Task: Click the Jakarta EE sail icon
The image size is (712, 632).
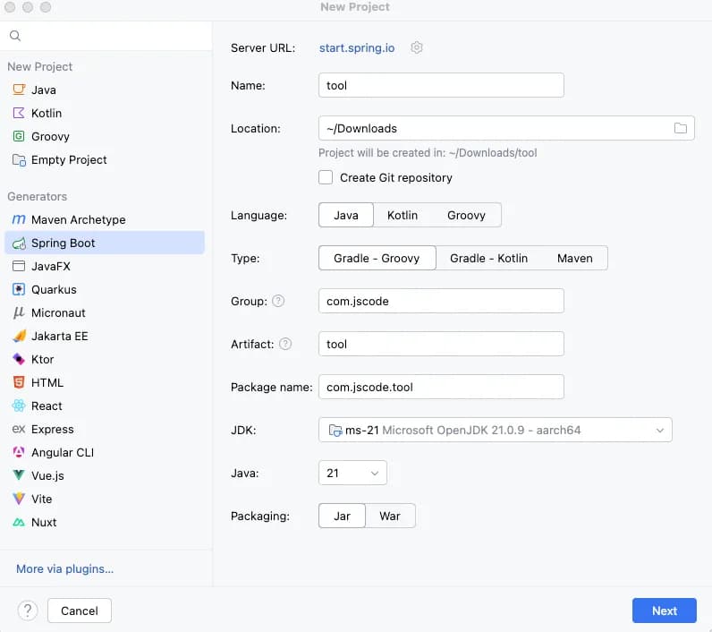Action: 19,336
